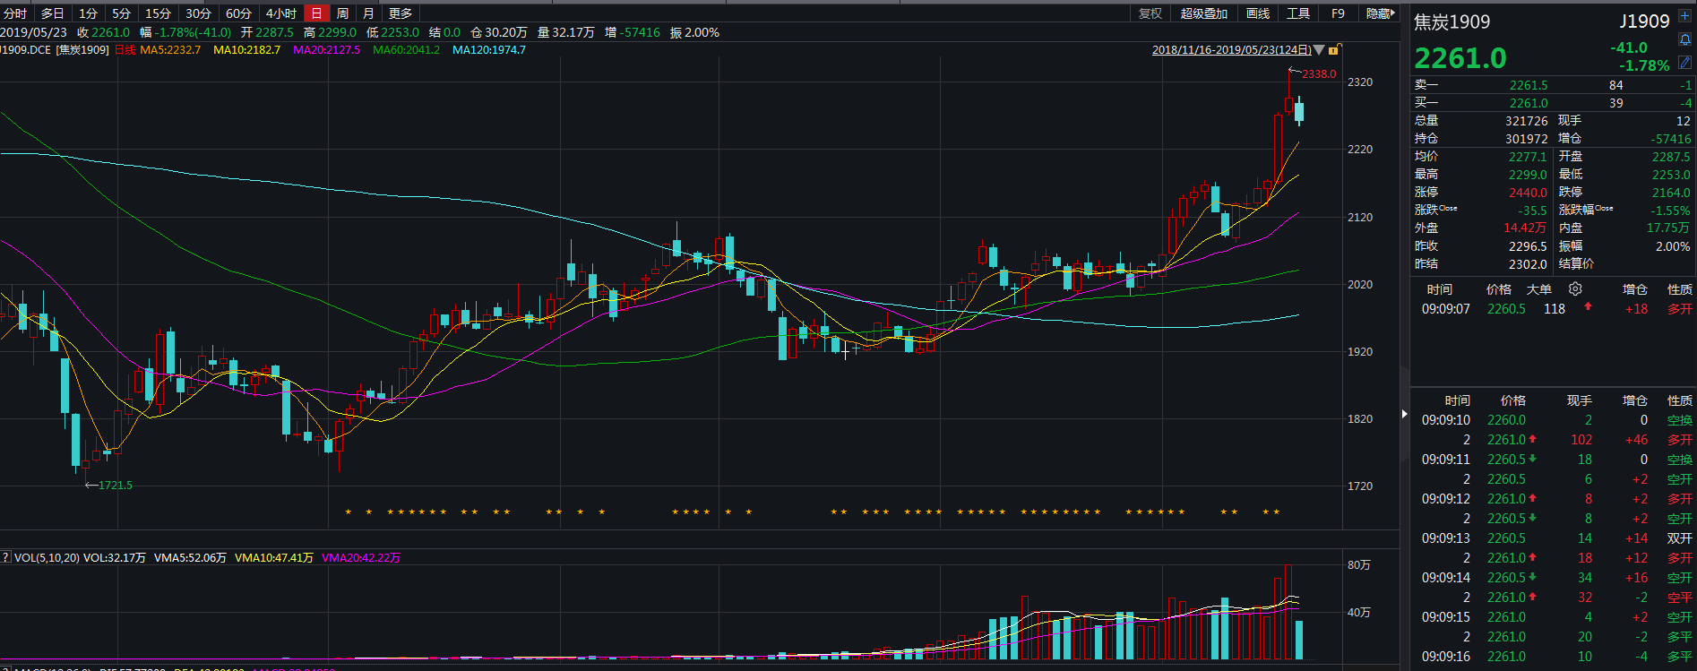This screenshot has height=671, width=1697.
Task: Click the 涨停 value 2440.0
Action: pyautogui.click(x=1528, y=193)
